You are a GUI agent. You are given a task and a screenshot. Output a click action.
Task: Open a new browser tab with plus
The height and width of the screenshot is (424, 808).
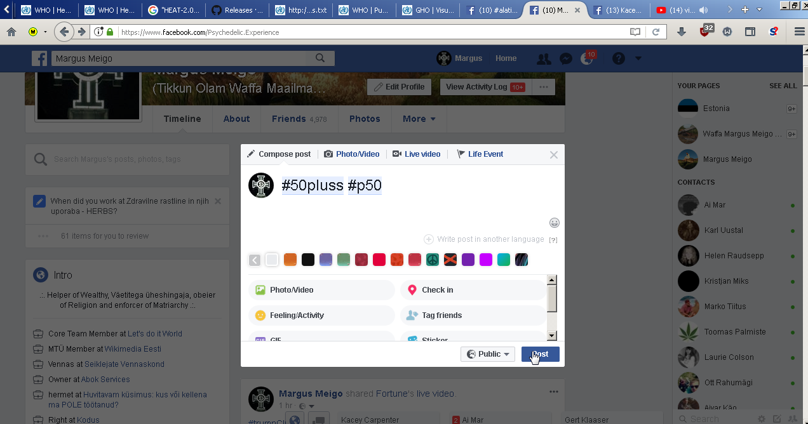click(745, 10)
